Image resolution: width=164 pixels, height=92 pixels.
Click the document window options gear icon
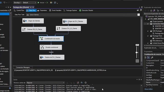tap(142, 7)
